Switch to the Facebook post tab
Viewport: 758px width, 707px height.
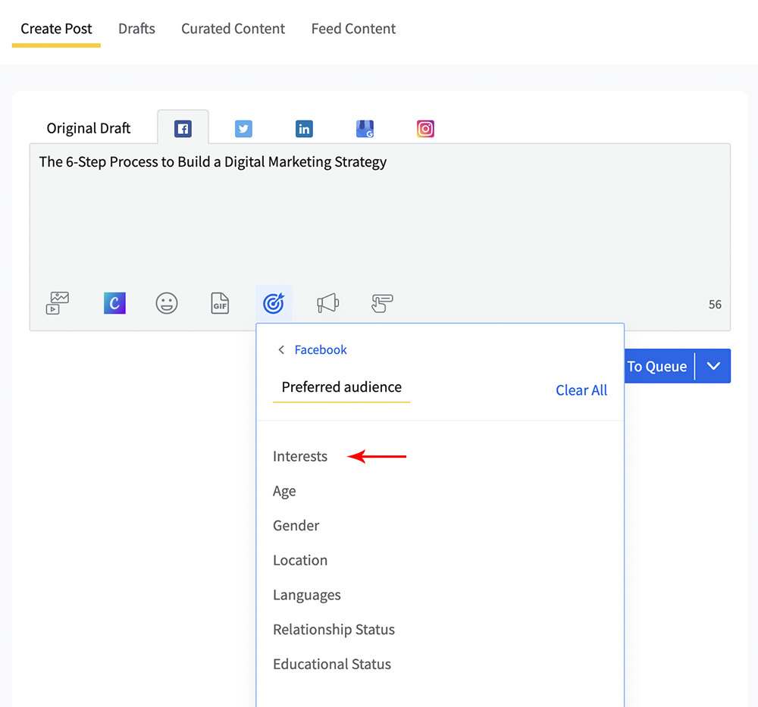[x=183, y=129]
